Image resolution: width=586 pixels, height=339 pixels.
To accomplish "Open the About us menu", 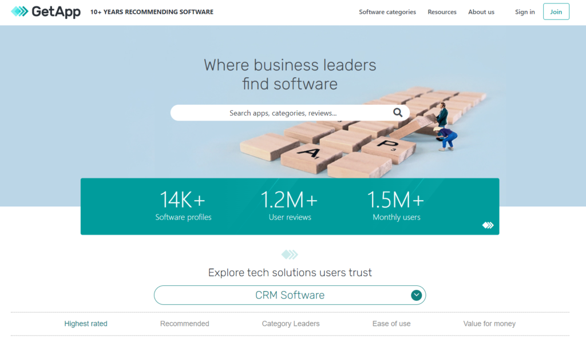I will (x=481, y=11).
